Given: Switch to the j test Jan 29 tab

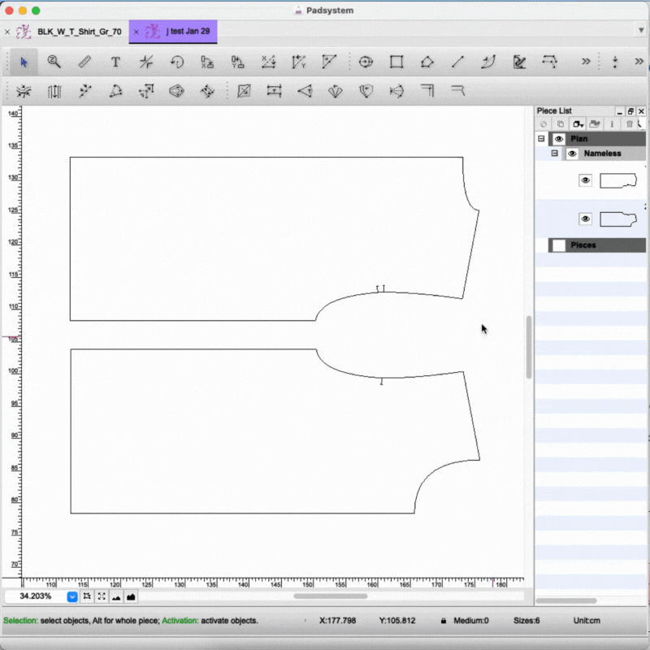Looking at the screenshot, I should coord(188,31).
